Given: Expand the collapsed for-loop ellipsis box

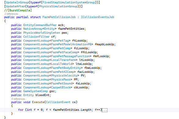Looking at the screenshot, I should (x=104, y=110).
